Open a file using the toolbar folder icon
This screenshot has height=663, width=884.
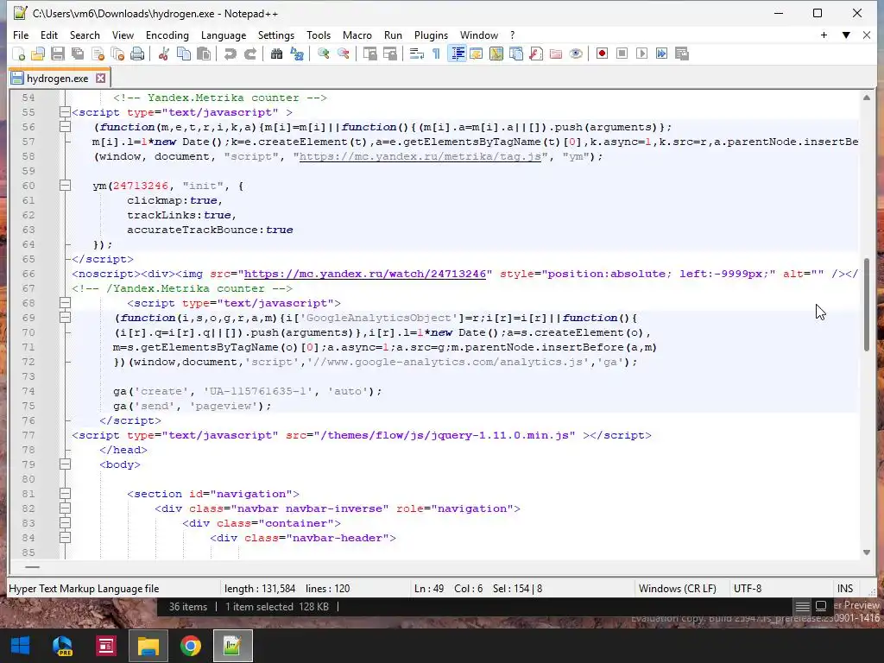38,54
